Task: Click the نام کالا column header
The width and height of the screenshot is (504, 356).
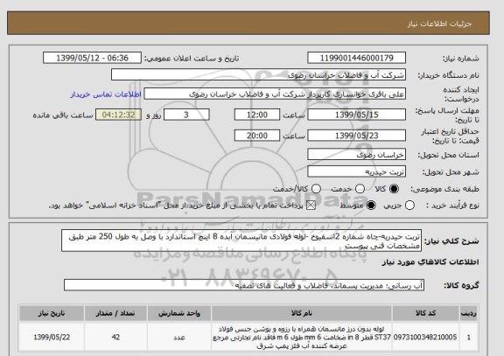Action: pyautogui.click(x=302, y=313)
